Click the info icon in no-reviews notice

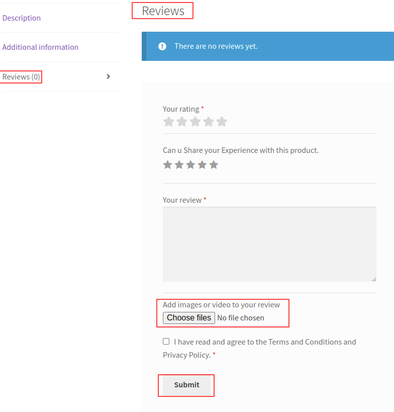tap(162, 46)
